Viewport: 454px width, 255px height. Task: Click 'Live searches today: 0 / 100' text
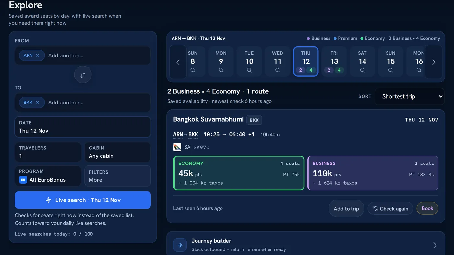54,234
